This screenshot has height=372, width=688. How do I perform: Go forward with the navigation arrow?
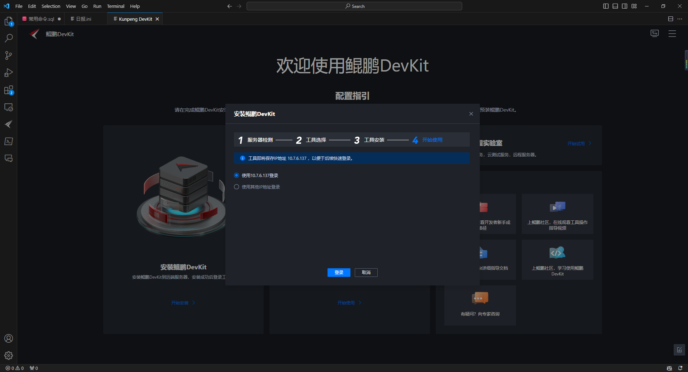pos(239,6)
